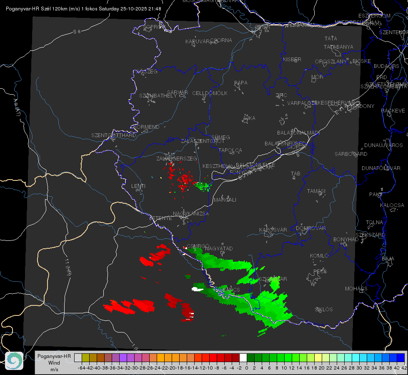Select the TATABANYA city label
The image size is (408, 375).
tap(338, 47)
